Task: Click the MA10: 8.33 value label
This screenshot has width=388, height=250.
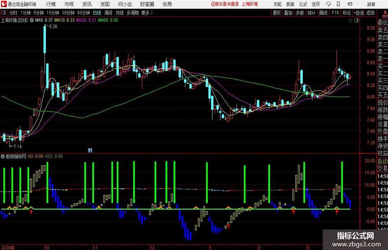Action: point(64,20)
